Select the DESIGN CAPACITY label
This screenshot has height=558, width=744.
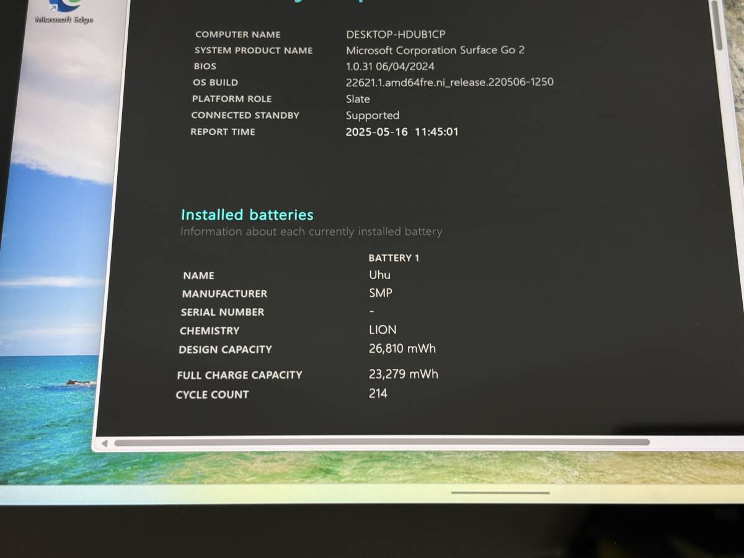coord(225,350)
